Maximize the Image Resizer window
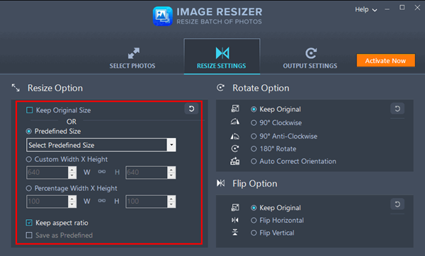Screen dimensions: 425x256 click(402, 8)
